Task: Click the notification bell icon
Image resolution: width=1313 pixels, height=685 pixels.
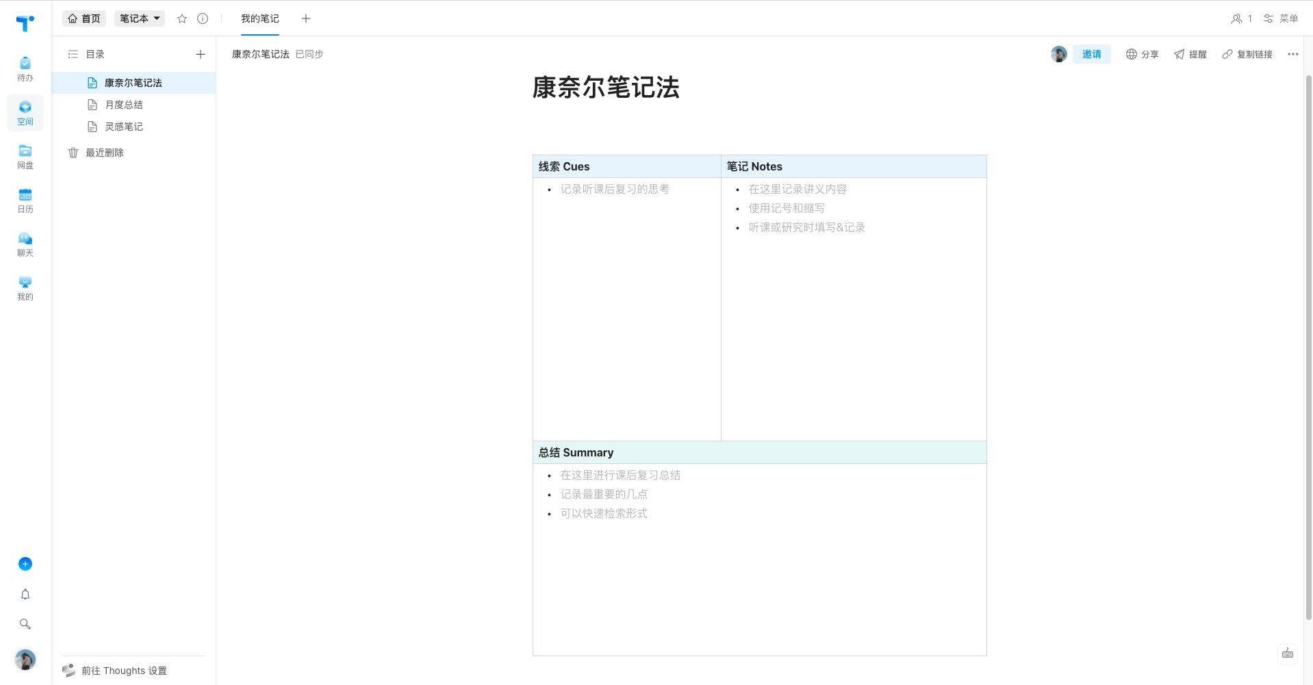Action: [x=25, y=594]
